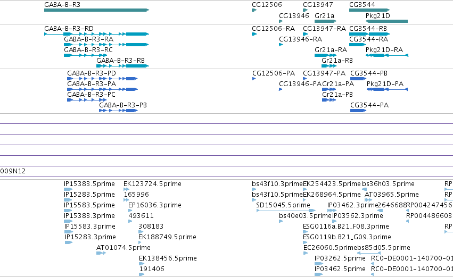Click the bs40e03.5prime EST label
Screen dimensions: 453x277
pos(305,216)
